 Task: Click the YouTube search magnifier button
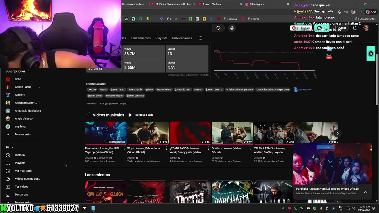[219, 28]
